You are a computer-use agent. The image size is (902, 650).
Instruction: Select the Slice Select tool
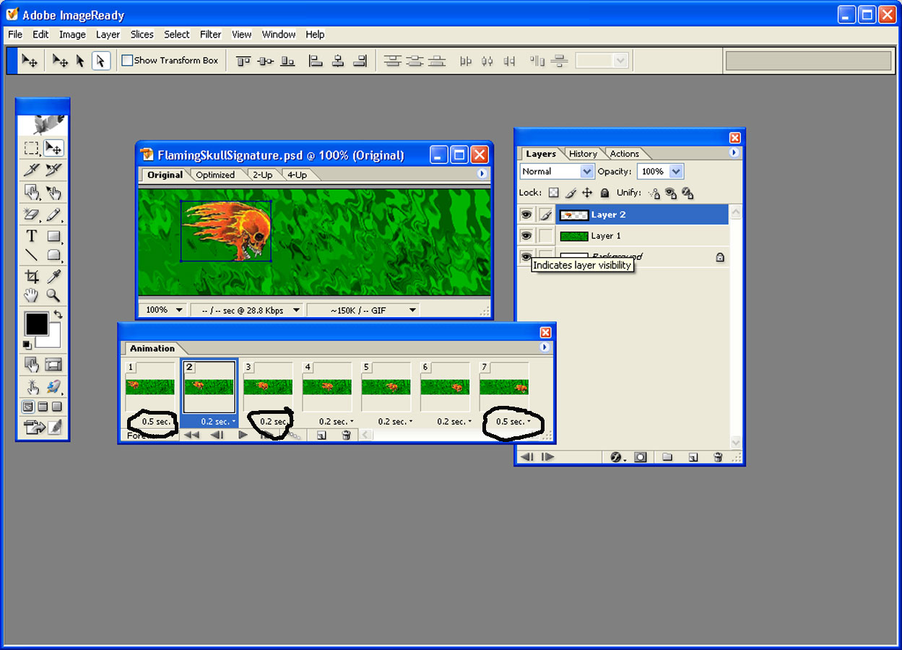[x=53, y=170]
